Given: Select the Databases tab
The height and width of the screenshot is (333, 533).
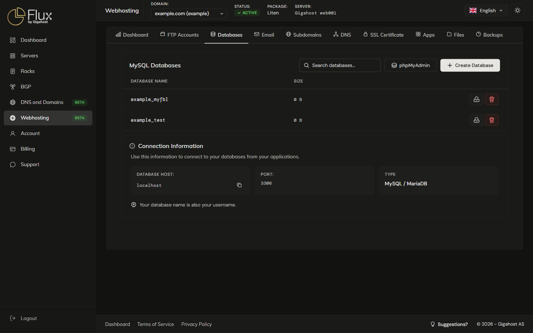Looking at the screenshot, I should coord(227,35).
